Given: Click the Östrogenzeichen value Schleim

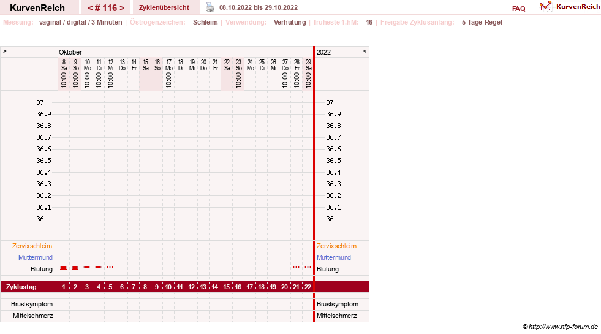Looking at the screenshot, I should (205, 22).
